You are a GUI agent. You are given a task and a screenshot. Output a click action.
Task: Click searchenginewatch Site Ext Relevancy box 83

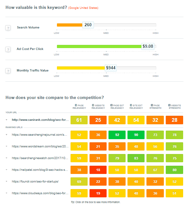[136, 158]
